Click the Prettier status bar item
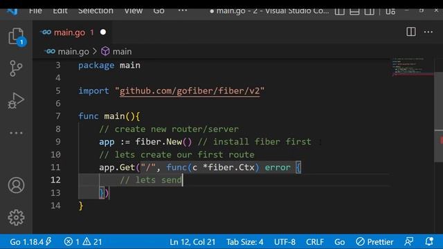The height and width of the screenshot is (249, 443). 374,242
